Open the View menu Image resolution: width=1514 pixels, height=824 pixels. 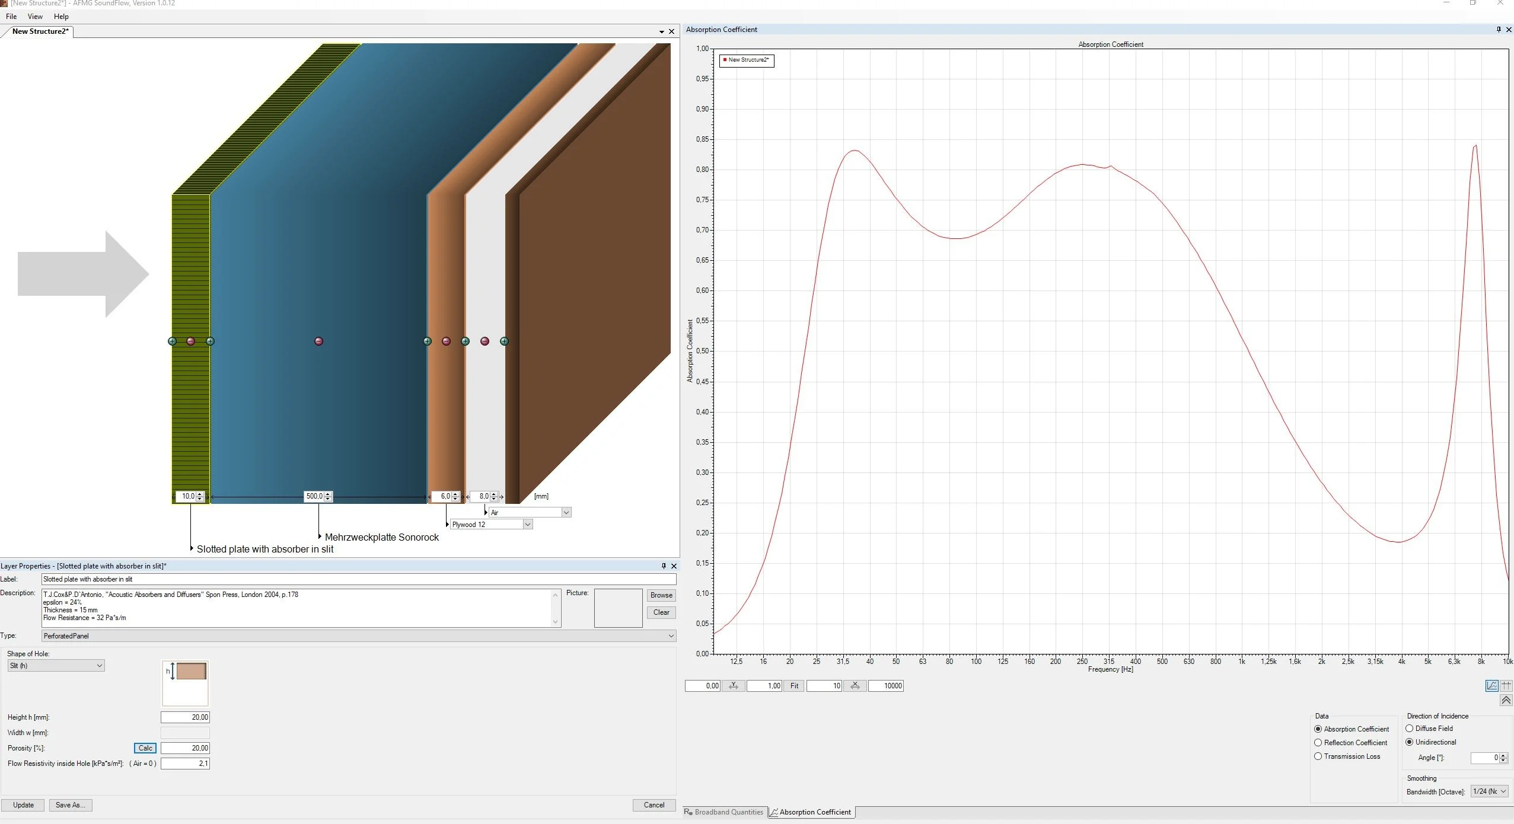point(35,17)
